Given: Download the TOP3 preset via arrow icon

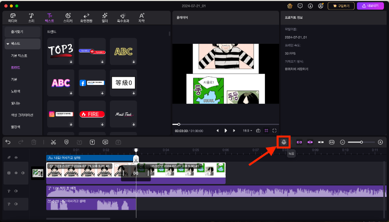Looking at the screenshot, I should (x=71, y=62).
